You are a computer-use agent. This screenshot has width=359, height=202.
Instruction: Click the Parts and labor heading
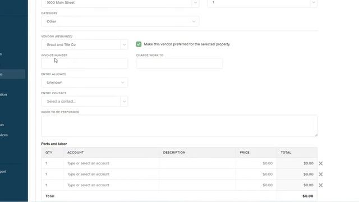coord(54,144)
